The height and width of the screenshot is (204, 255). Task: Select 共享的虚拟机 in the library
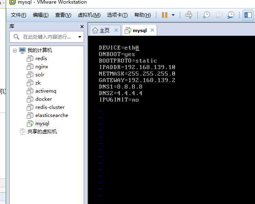point(42,131)
